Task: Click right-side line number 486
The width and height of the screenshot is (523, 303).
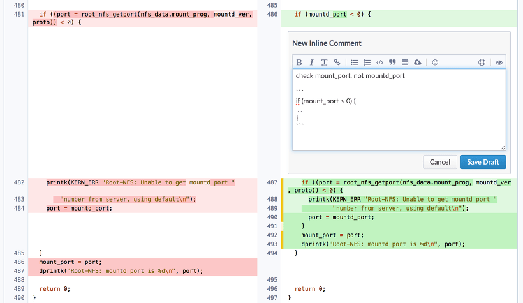Action: click(x=272, y=14)
